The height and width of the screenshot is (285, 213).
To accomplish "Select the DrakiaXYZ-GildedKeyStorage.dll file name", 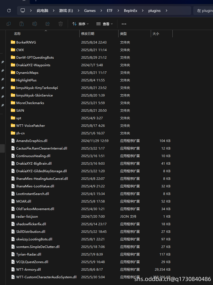I will pos(41,171).
